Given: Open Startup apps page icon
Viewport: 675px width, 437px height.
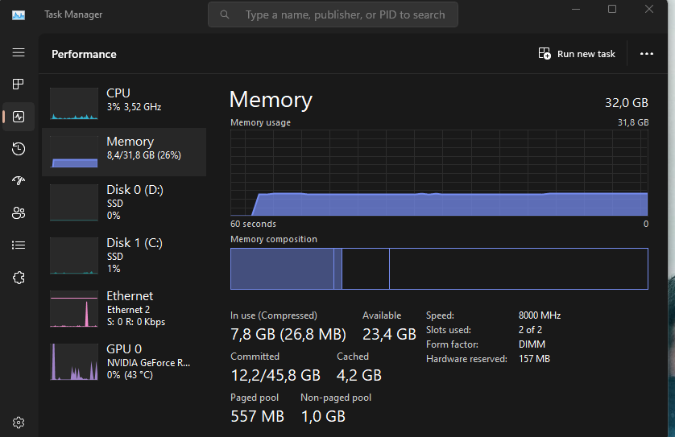Looking at the screenshot, I should [x=19, y=181].
